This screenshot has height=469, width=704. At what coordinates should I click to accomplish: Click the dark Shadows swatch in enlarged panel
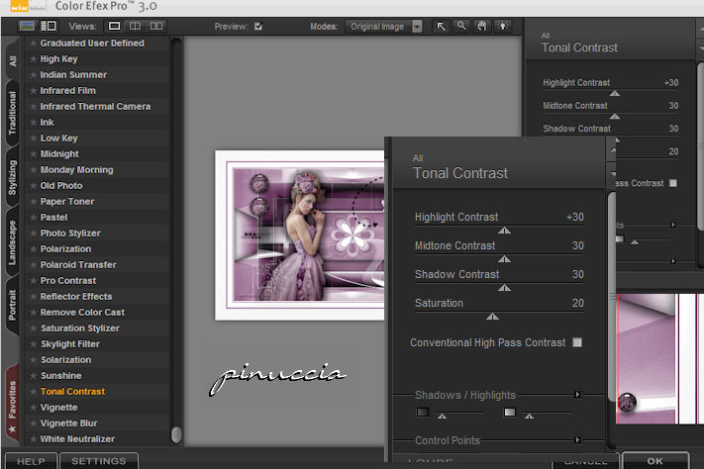coord(423,412)
